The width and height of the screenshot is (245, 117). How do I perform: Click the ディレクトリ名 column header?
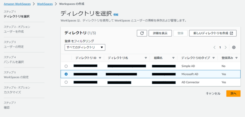(x=118, y=58)
